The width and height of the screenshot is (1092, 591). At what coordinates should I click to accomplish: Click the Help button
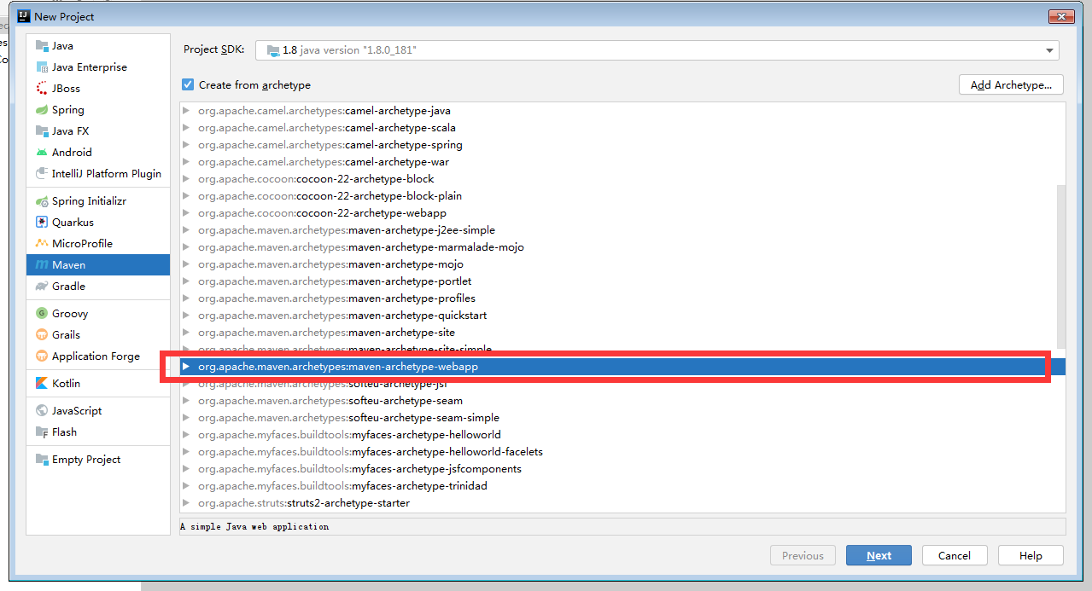coord(1031,555)
